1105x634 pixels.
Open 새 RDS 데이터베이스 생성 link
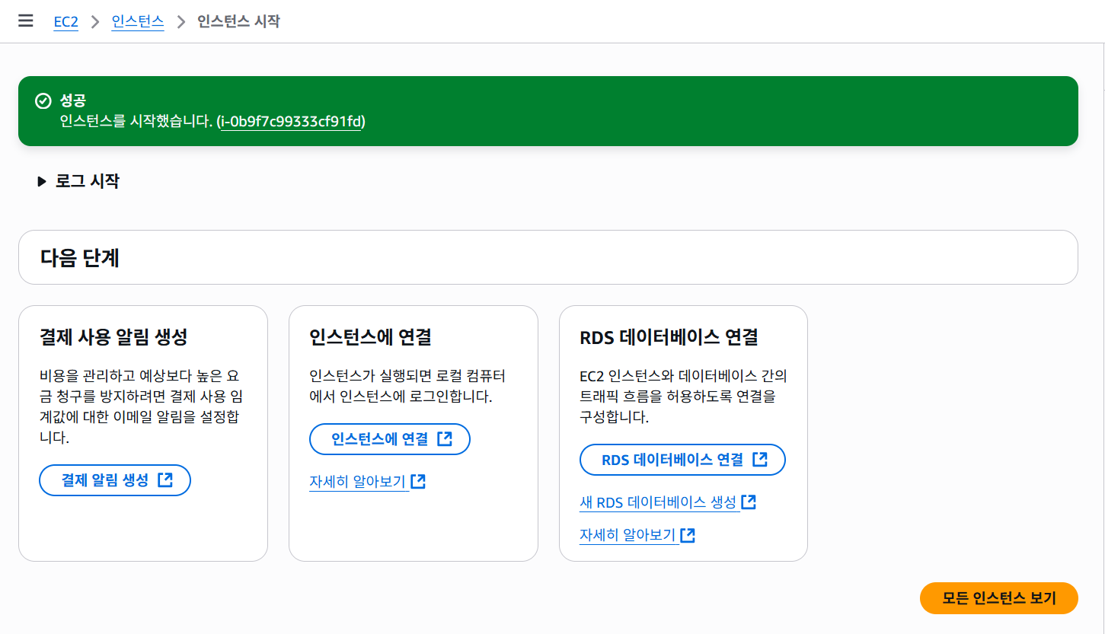658,502
